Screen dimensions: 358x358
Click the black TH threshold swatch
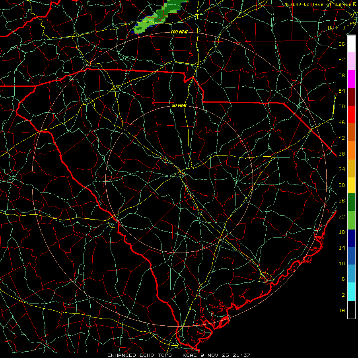click(351, 309)
